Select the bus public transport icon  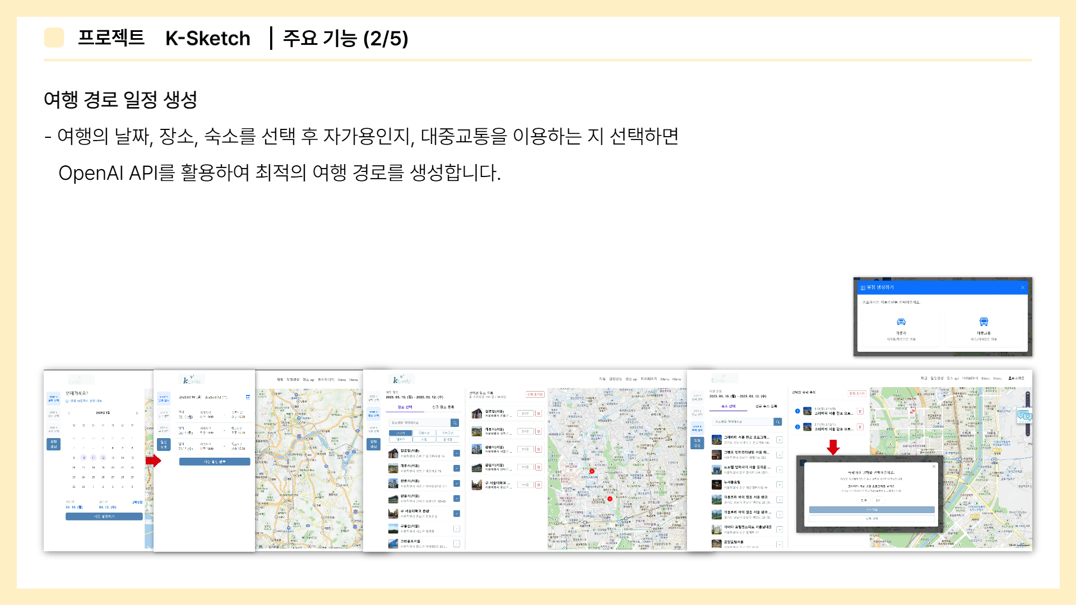(x=984, y=322)
